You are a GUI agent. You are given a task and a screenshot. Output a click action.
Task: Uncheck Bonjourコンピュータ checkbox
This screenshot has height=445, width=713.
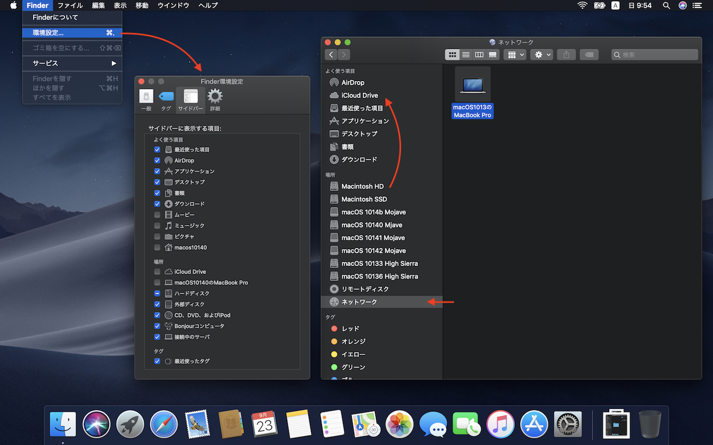[157, 326]
